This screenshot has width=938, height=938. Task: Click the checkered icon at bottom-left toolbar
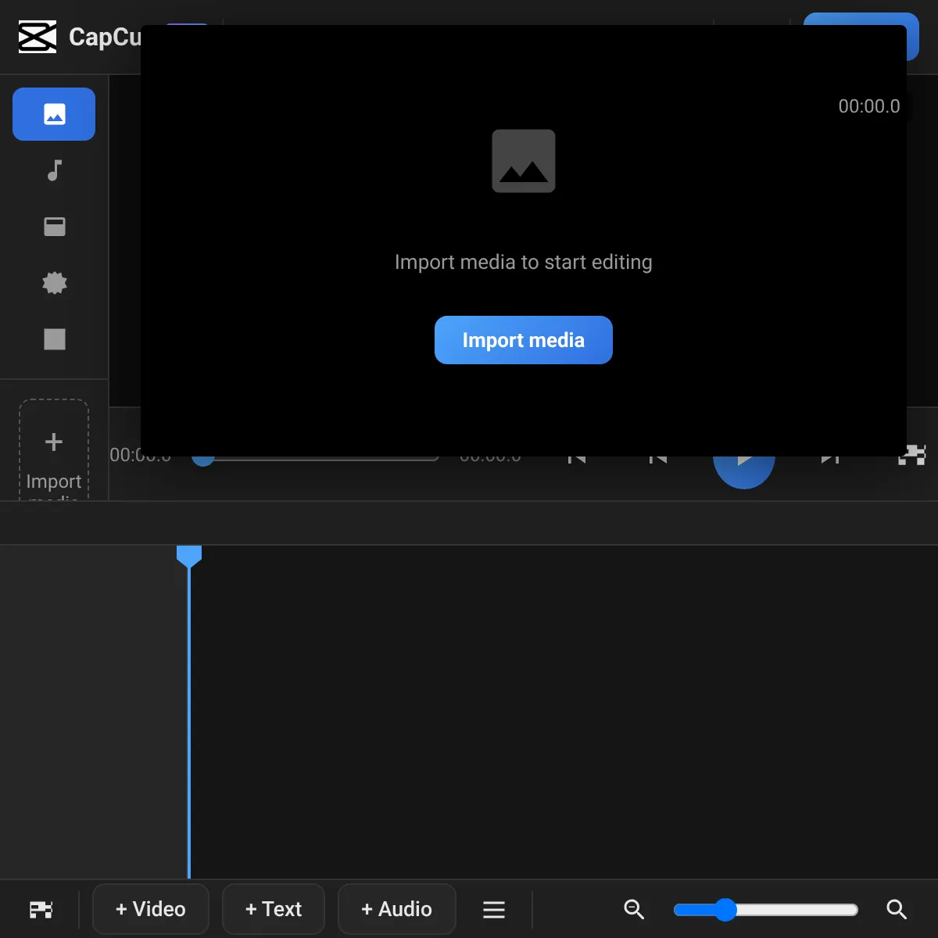(41, 909)
